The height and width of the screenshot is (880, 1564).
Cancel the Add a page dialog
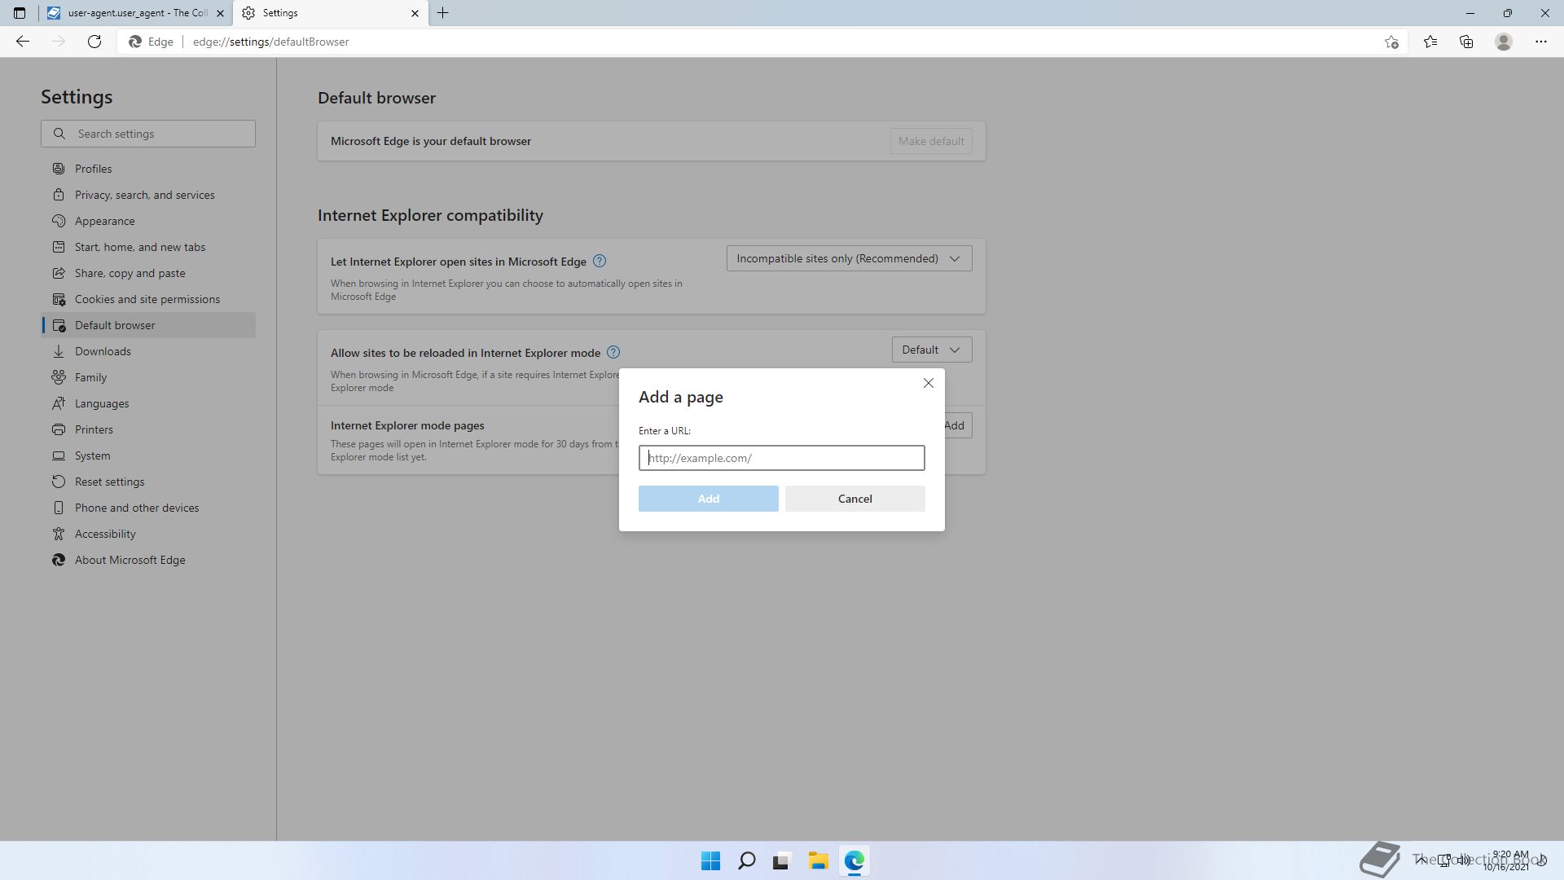pyautogui.click(x=855, y=499)
